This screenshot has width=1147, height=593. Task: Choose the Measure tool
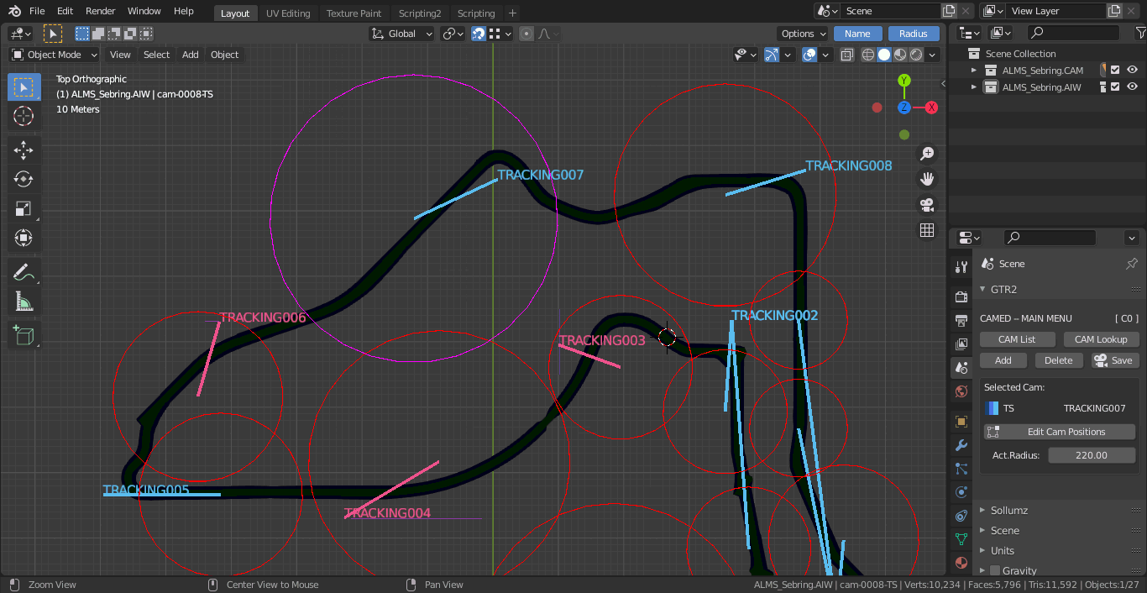(24, 302)
